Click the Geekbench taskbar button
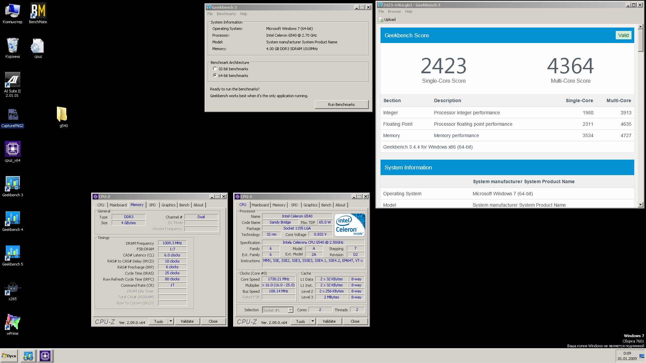Viewport: 646px width, 363px height. [x=28, y=356]
